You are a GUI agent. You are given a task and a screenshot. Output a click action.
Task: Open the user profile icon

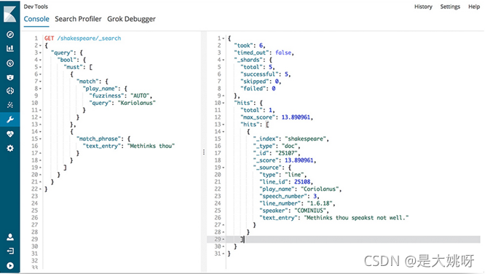[10, 237]
